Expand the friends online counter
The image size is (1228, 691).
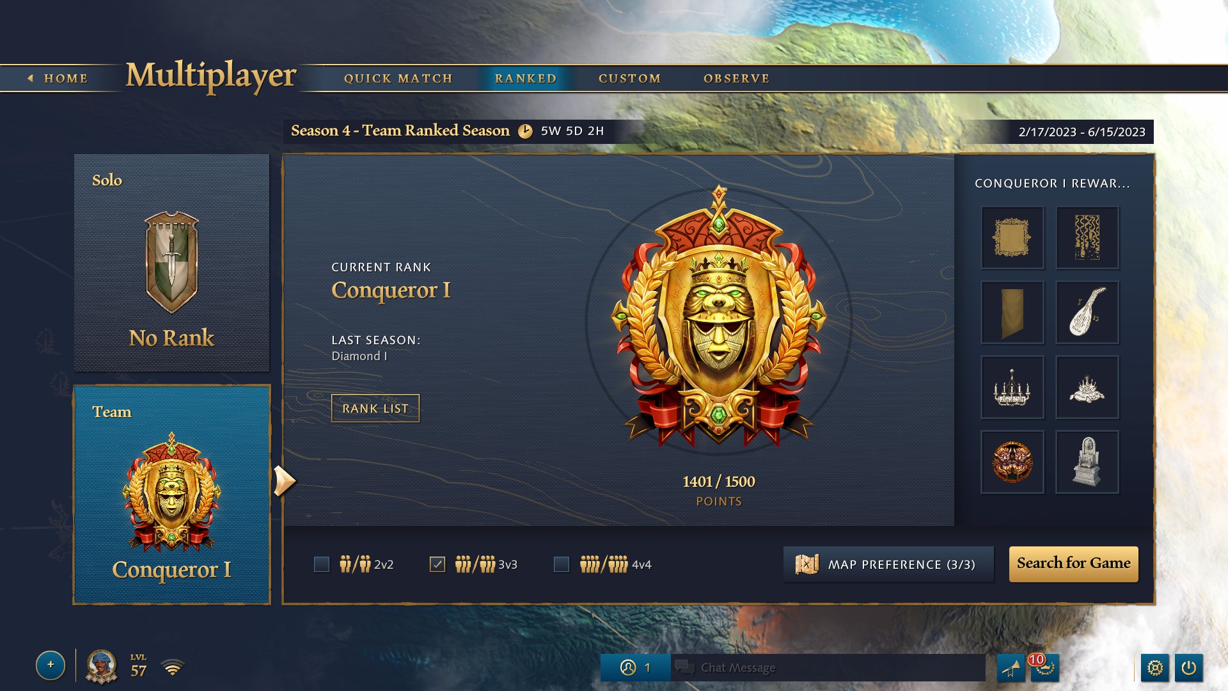pyautogui.click(x=635, y=668)
